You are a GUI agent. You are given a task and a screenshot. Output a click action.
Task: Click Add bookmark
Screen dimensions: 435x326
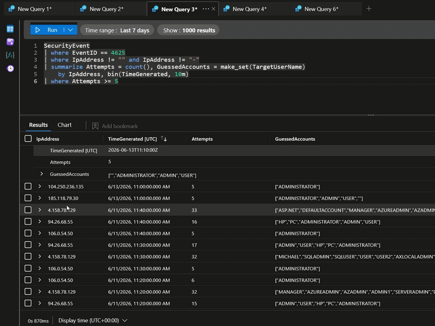[x=115, y=126]
